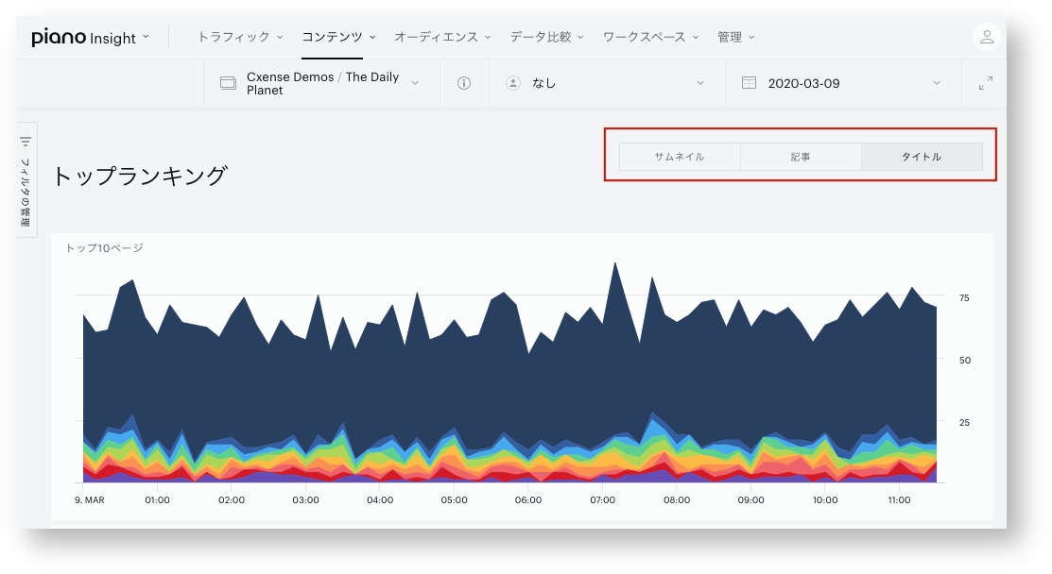Switch view to タイトル

[922, 157]
